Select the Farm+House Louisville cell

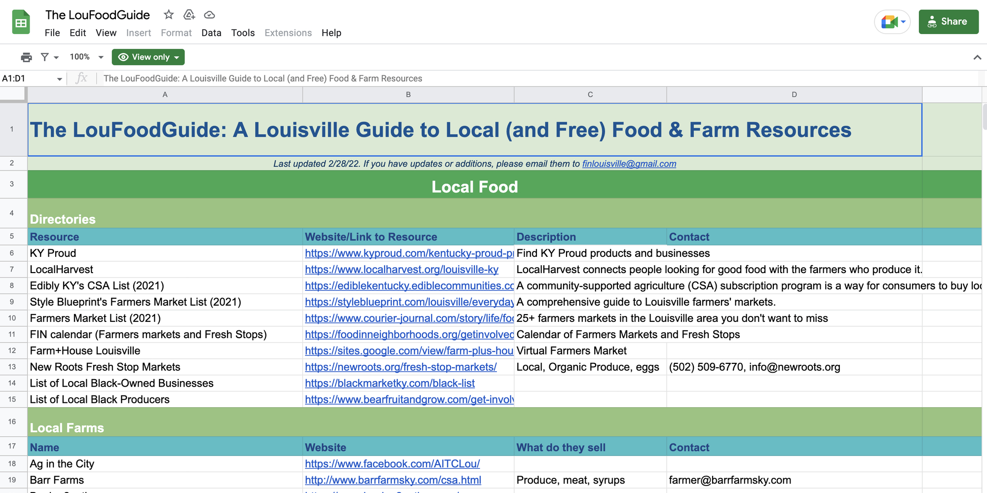click(165, 351)
